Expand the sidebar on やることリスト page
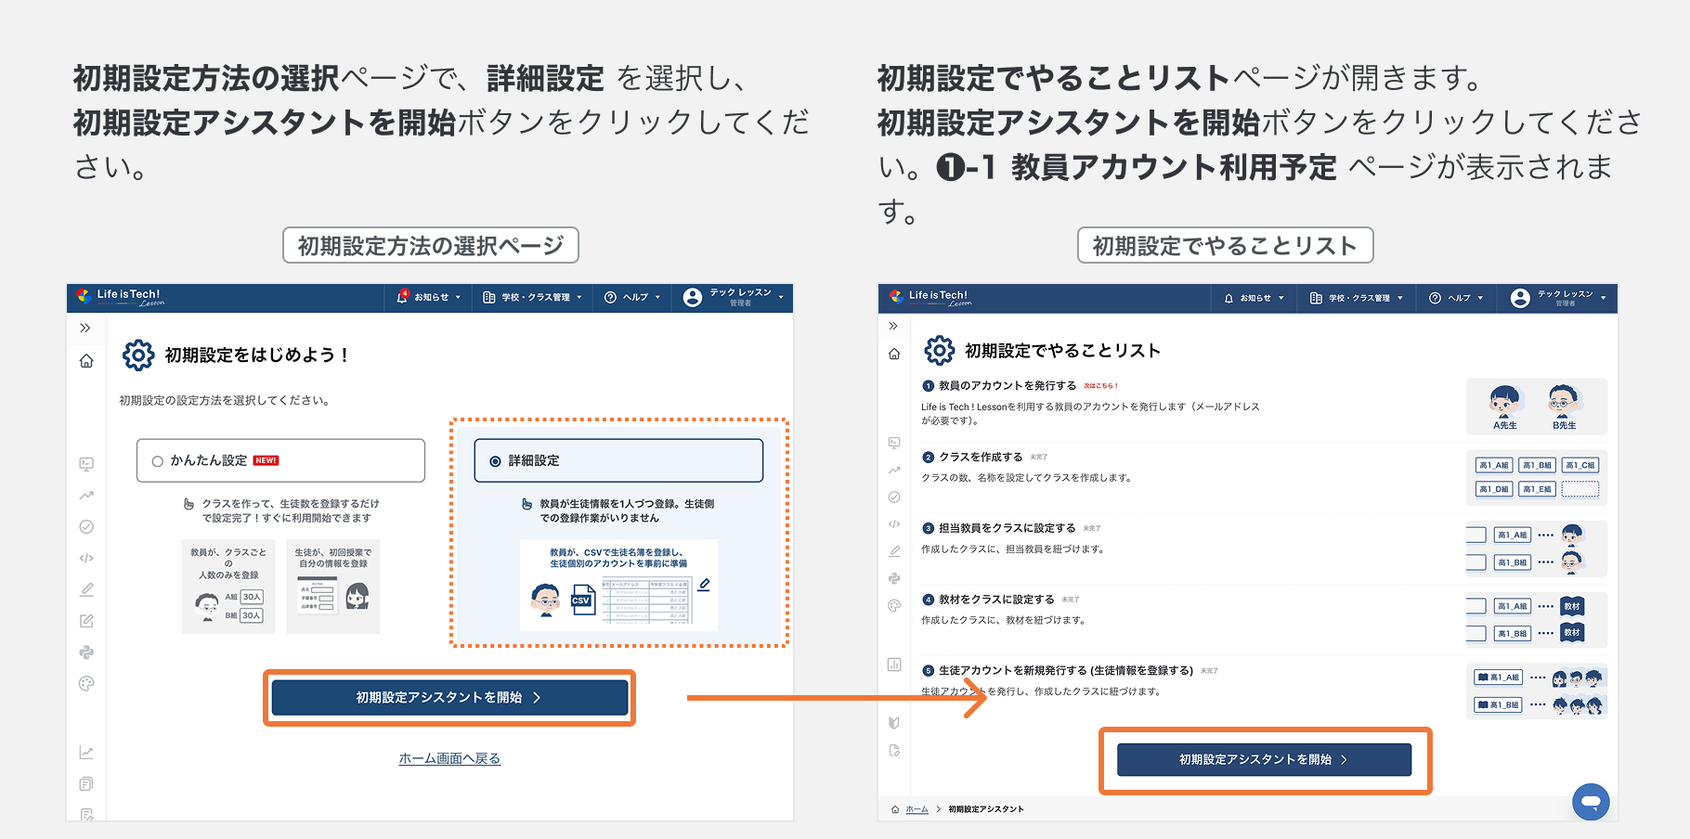Image resolution: width=1690 pixels, height=839 pixels. [893, 326]
